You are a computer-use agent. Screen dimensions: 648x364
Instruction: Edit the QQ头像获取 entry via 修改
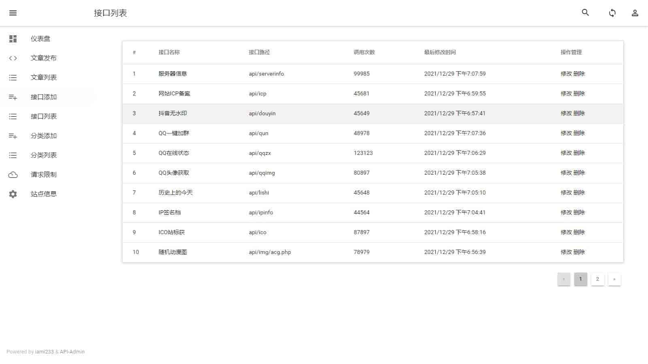(566, 173)
